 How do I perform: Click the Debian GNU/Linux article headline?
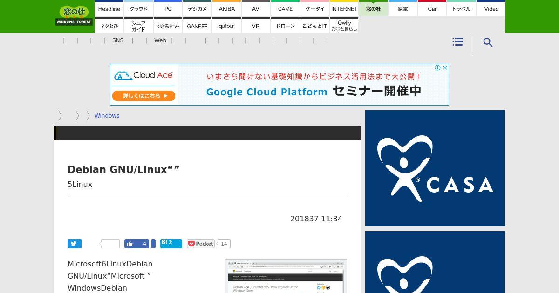pyautogui.click(x=123, y=170)
